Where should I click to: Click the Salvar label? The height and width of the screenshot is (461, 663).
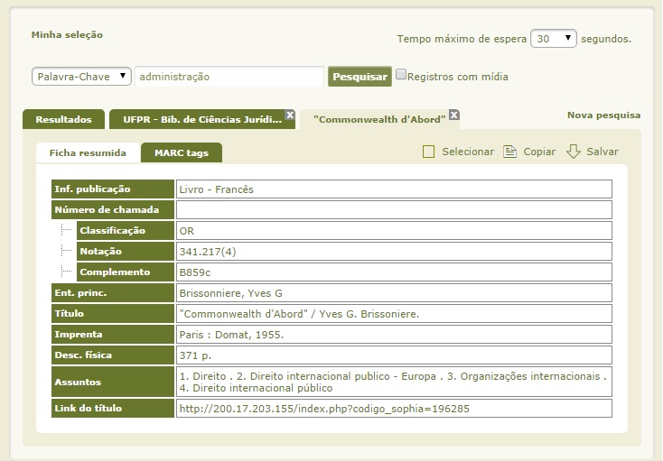[602, 152]
